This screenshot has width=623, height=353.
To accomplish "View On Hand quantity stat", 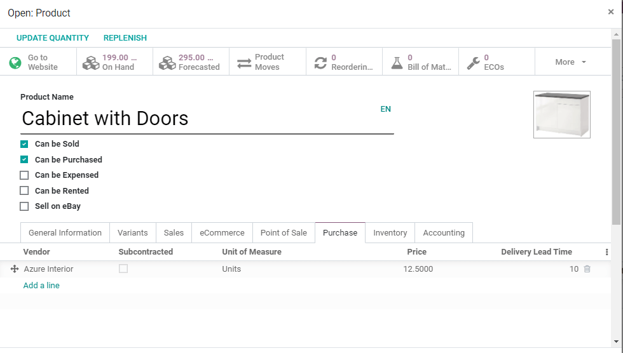I will [115, 62].
